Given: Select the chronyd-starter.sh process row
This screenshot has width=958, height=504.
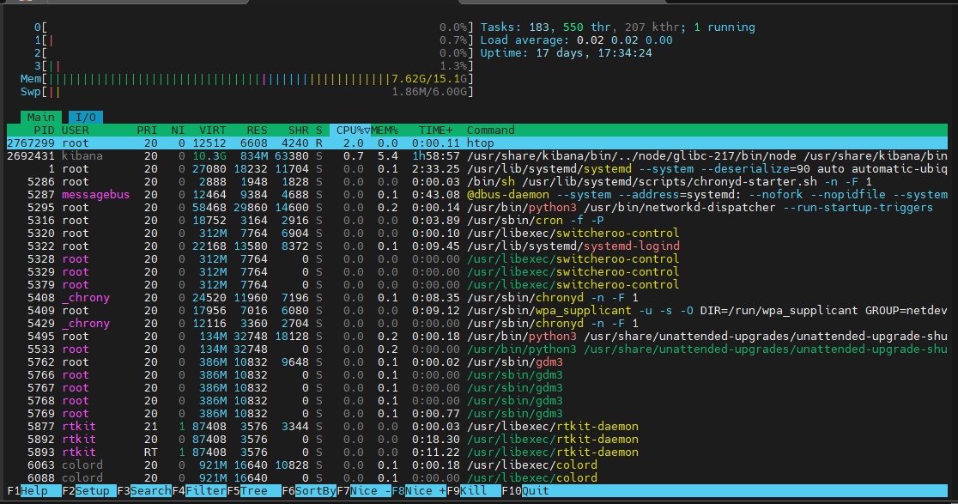Looking at the screenshot, I should (x=477, y=181).
